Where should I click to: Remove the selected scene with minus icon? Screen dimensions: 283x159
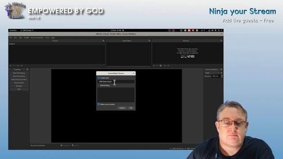(x=14, y=66)
